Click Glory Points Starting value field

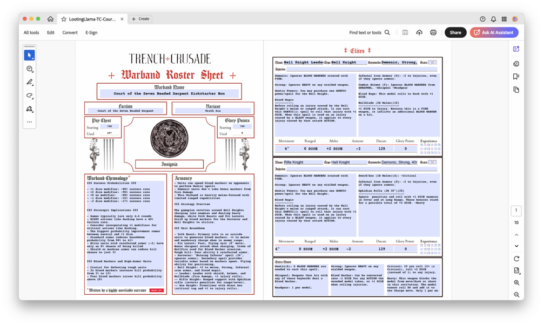(242, 127)
